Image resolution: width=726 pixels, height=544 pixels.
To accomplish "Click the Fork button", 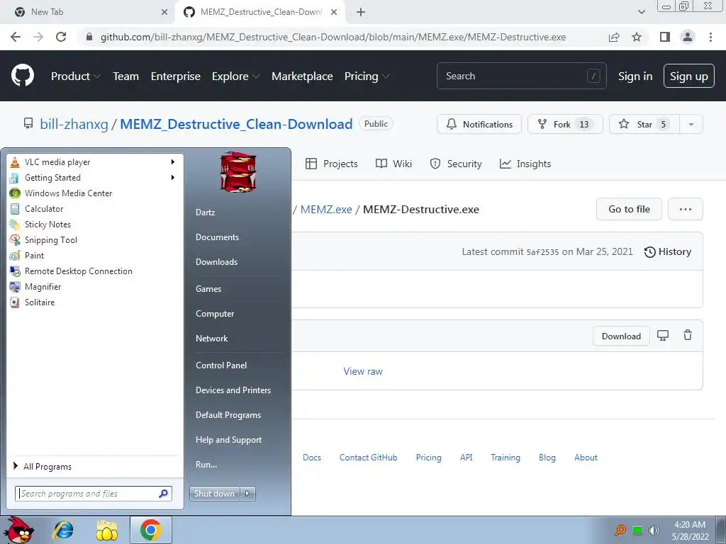I will 565,124.
